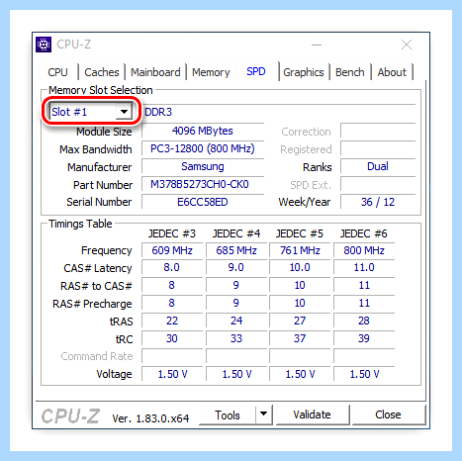Minimize the CPU-Z window
Screen dimensions: 462x461
(317, 45)
